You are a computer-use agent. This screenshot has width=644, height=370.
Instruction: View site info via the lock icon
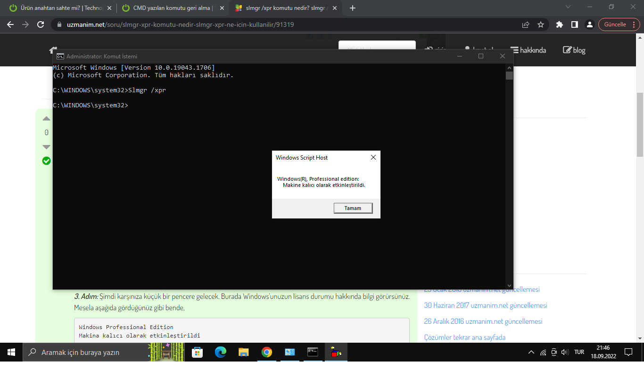59,24
